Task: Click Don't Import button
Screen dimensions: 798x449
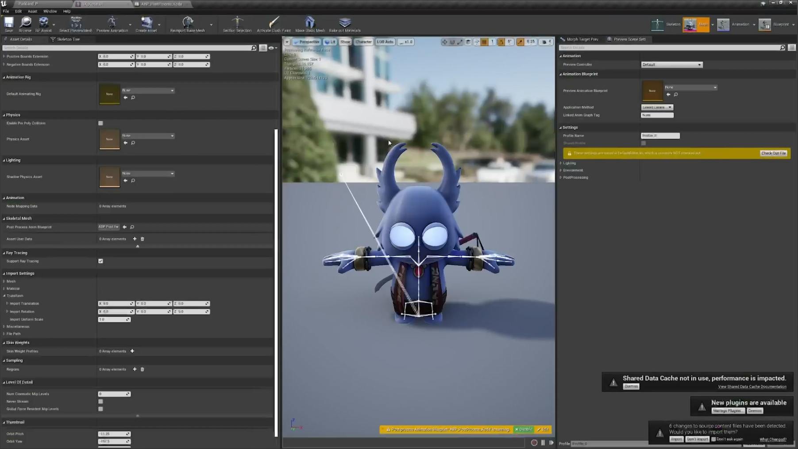Action: (697, 439)
